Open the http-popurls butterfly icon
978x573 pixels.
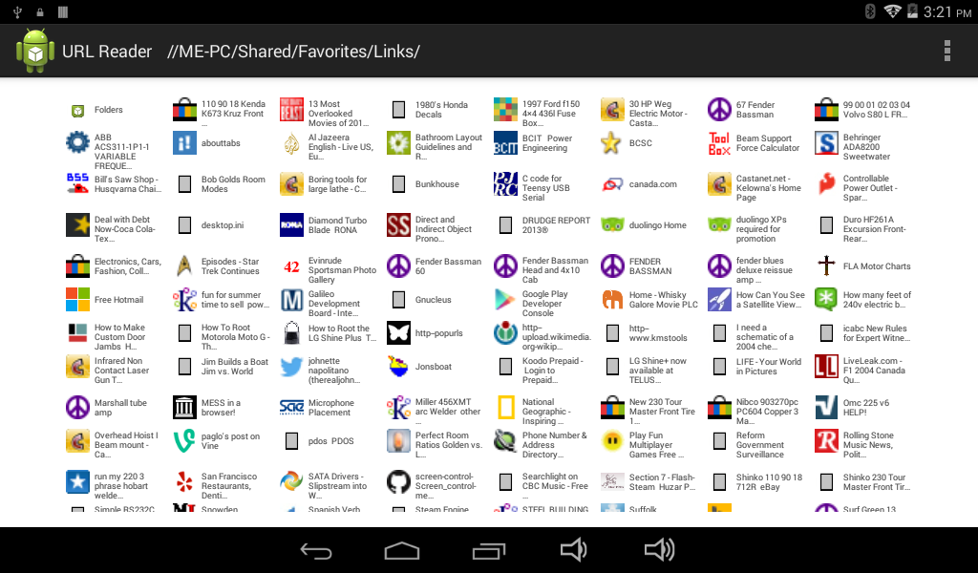click(398, 333)
